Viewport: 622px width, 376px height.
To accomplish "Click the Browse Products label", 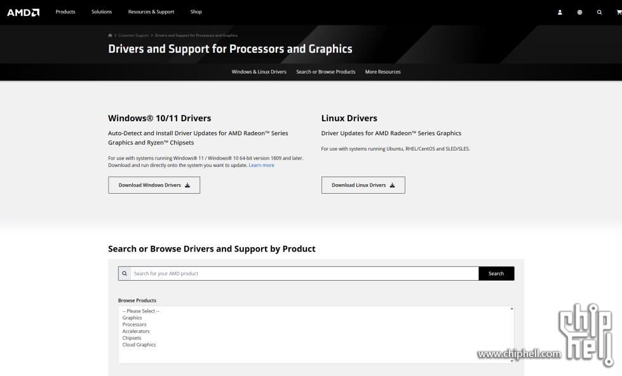I will click(137, 300).
